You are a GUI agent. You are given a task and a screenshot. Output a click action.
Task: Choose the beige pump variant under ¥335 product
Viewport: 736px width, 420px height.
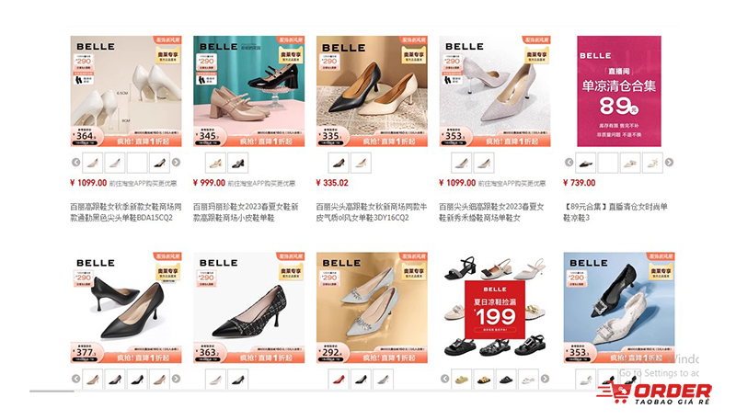(x=361, y=163)
